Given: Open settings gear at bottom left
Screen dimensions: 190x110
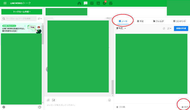Looking at the screenshot, I should coord(4,107).
